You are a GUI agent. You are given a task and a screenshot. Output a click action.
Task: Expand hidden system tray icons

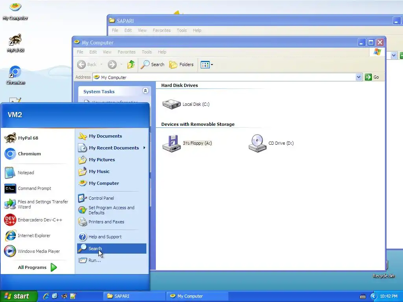click(x=373, y=296)
